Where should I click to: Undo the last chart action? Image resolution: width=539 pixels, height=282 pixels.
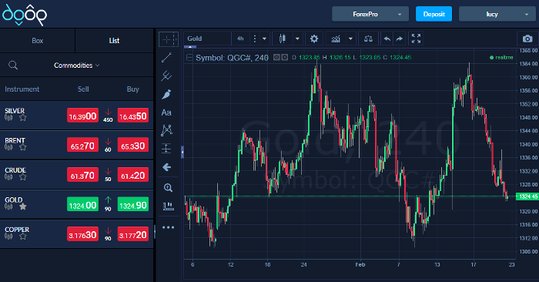[387, 39]
